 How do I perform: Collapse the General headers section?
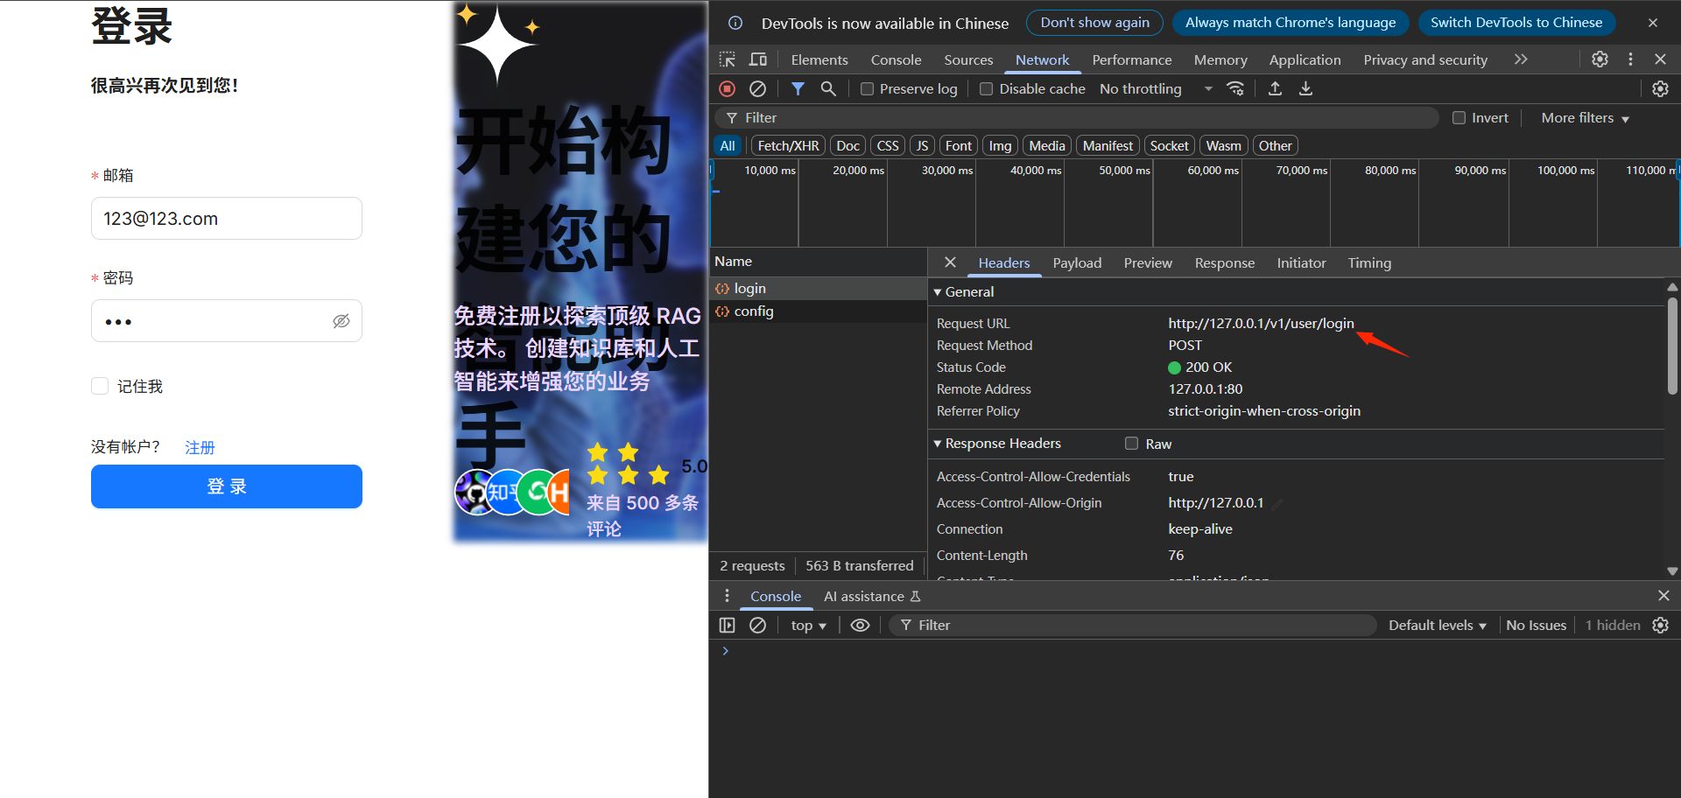click(x=937, y=291)
